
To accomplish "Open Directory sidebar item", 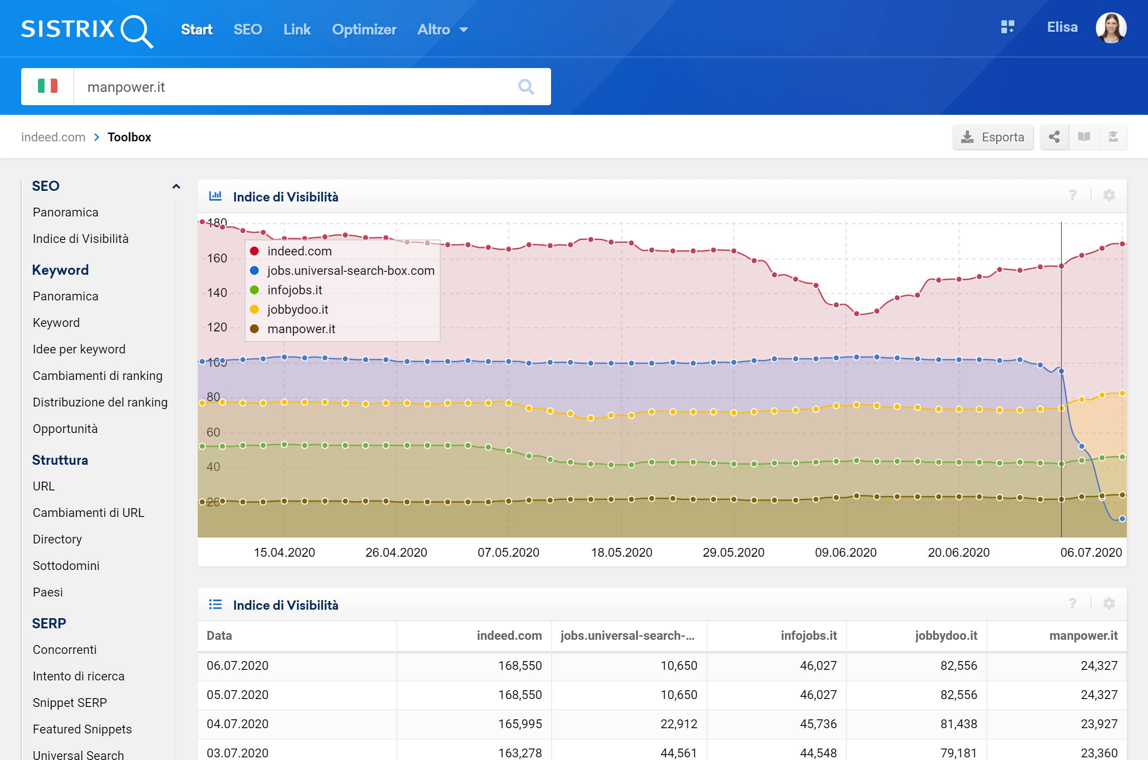I will coord(57,540).
